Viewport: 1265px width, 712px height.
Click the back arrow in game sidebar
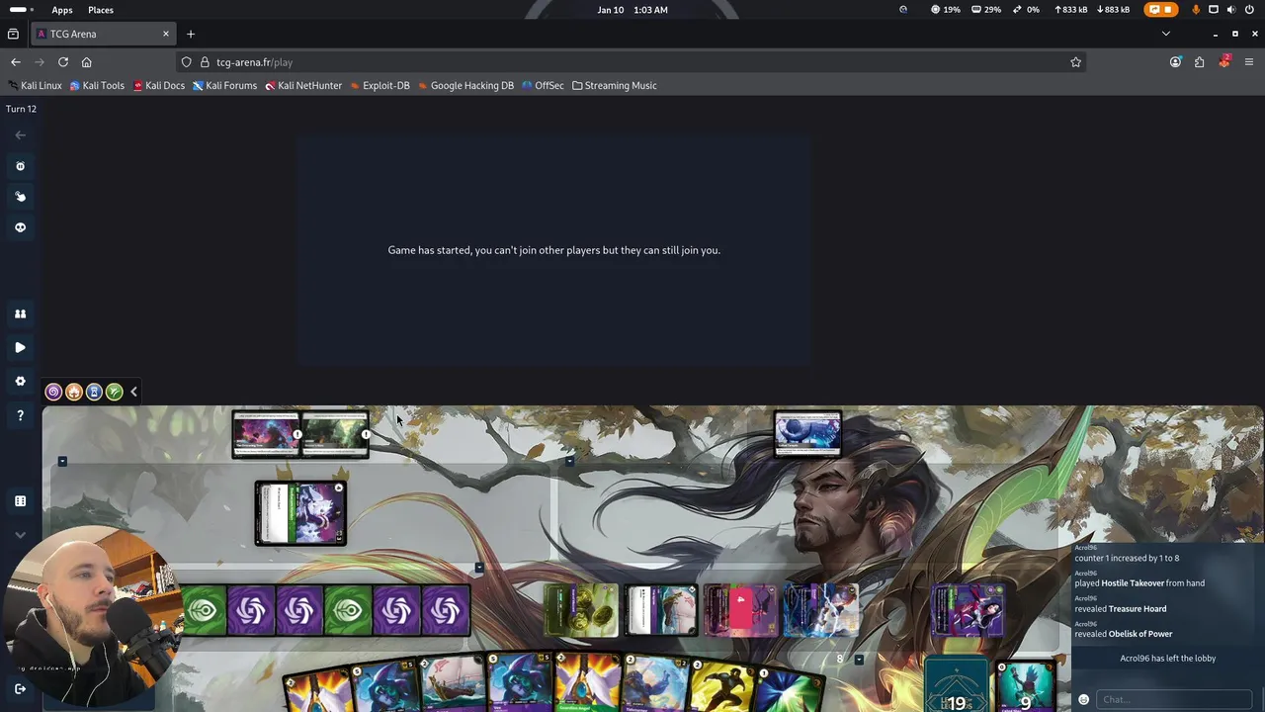(20, 134)
